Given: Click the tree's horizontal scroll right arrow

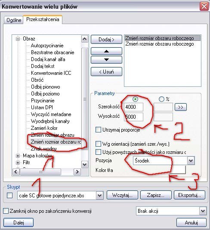Looking at the screenshot, I should (x=77, y=172).
